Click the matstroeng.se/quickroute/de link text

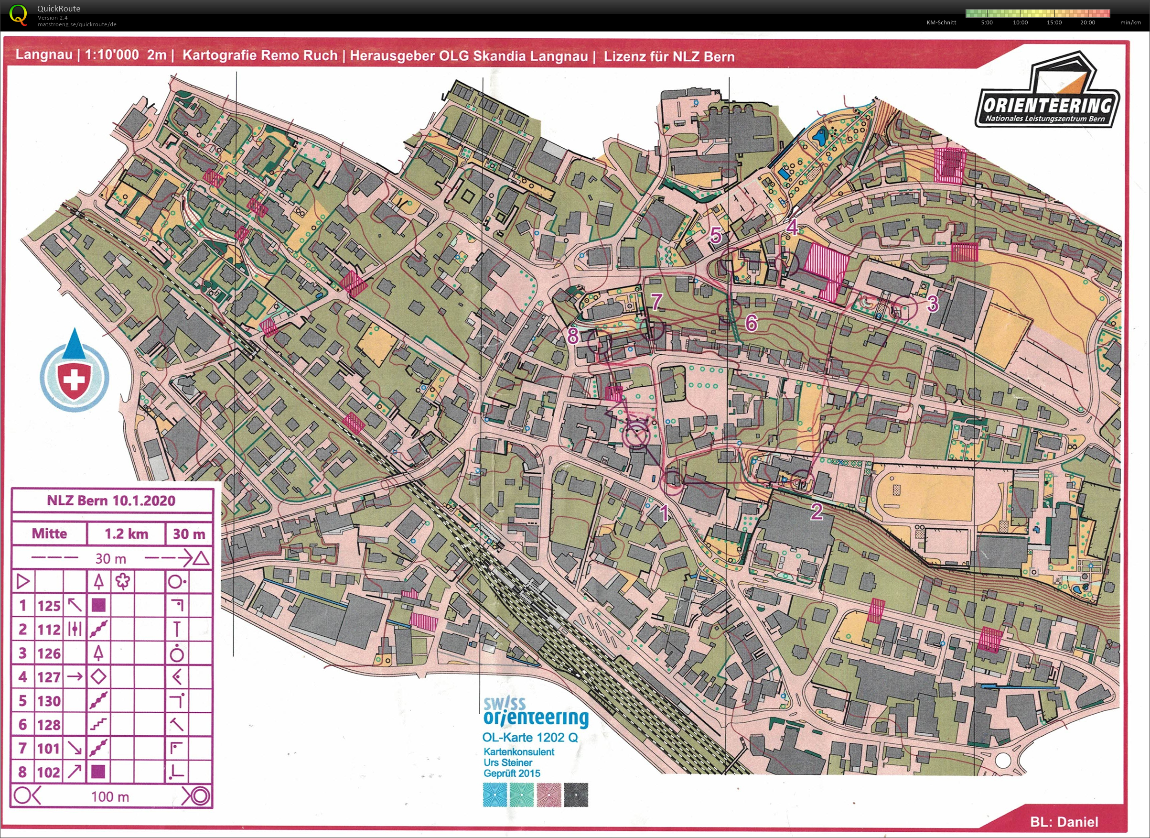pos(77,24)
